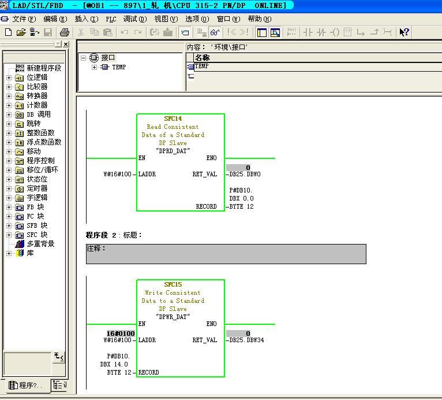Screen dimensions: 442x400
Task: Close the program elements pane
Action: [66, 44]
